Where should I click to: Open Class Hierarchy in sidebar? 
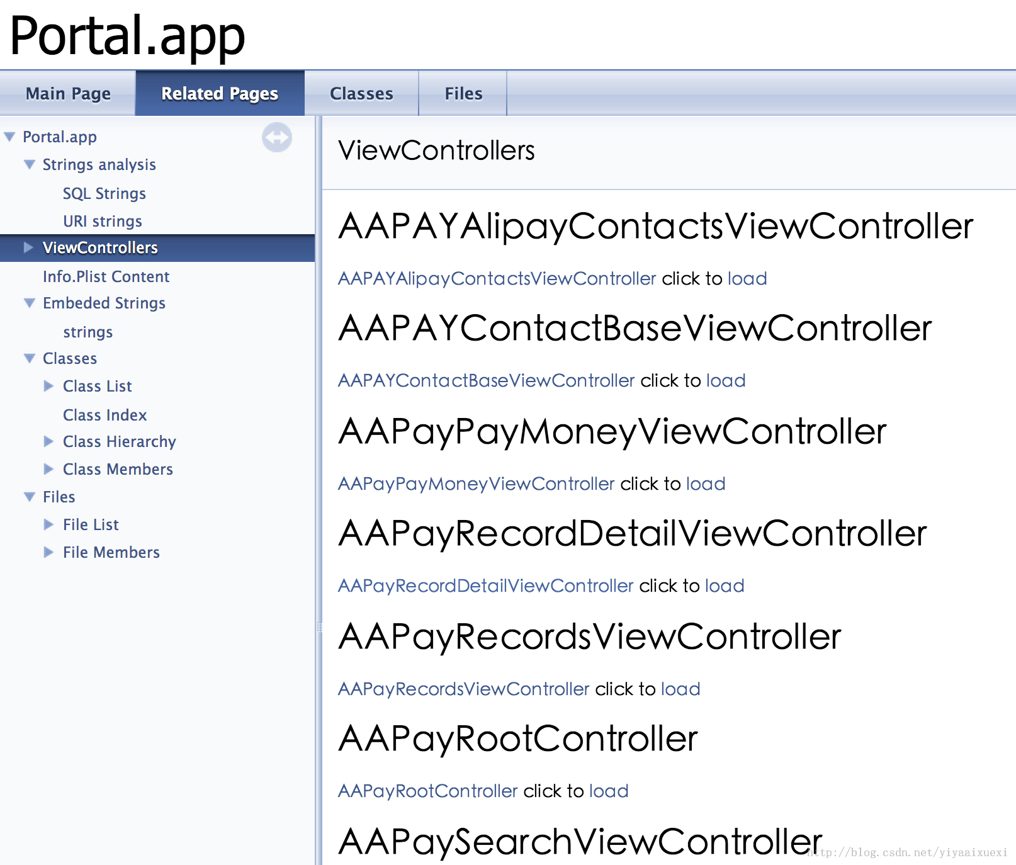120,441
